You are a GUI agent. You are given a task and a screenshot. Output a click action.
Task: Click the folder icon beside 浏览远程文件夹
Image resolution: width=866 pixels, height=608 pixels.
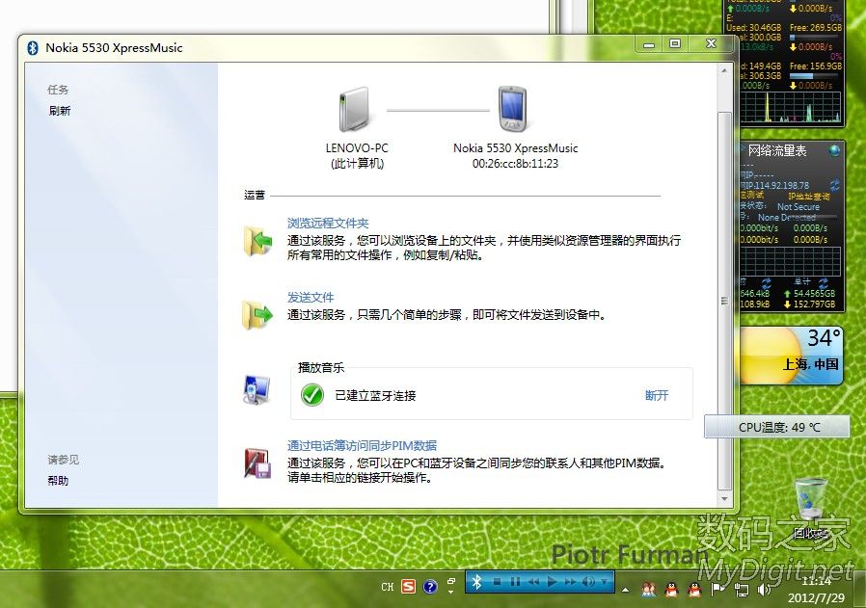[x=257, y=240]
